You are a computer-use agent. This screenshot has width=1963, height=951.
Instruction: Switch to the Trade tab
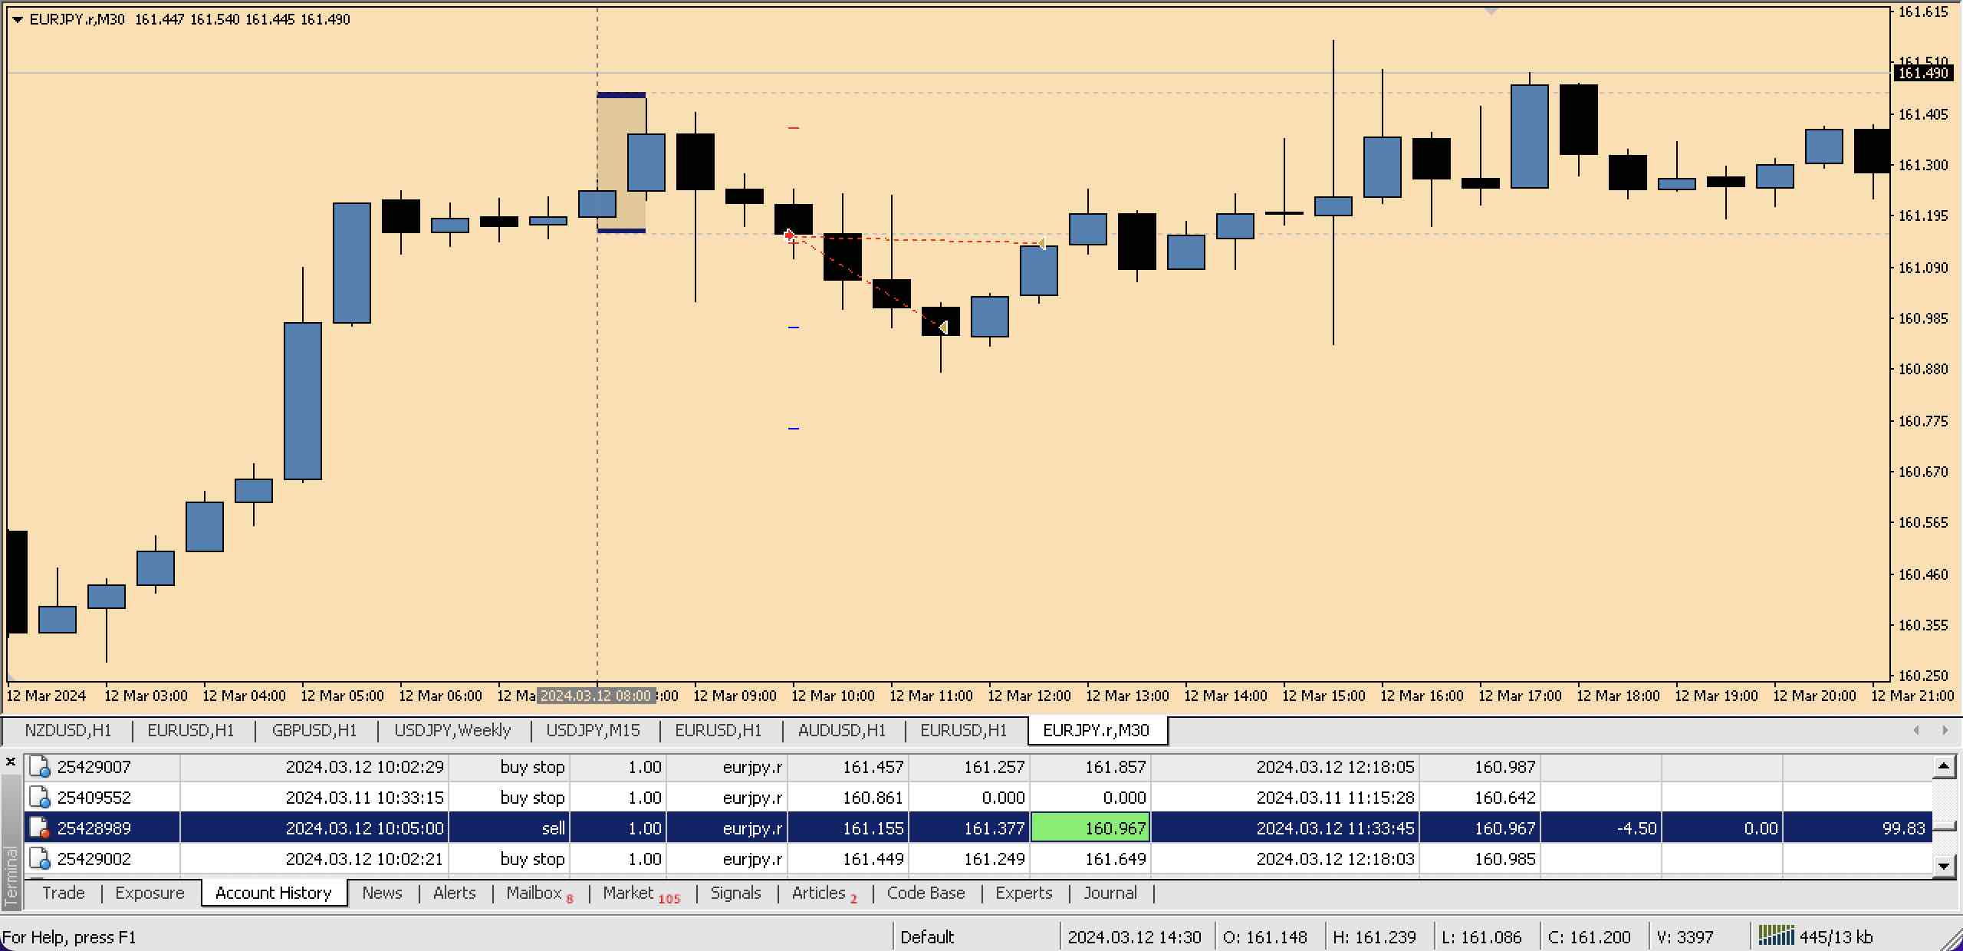(x=62, y=892)
